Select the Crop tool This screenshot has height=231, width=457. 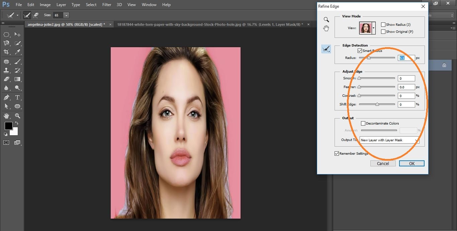[6, 52]
